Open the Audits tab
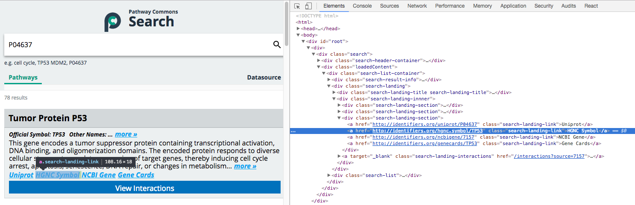 [568, 6]
